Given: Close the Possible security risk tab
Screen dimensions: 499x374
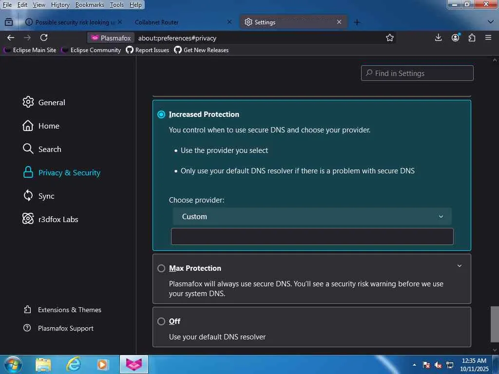Looking at the screenshot, I should click(120, 22).
